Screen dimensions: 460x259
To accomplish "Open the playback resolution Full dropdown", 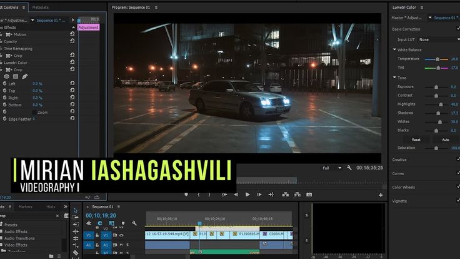I will point(332,168).
